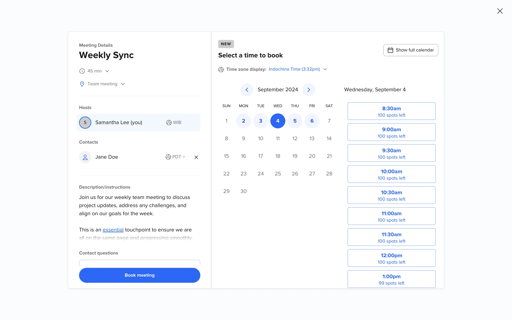
Task: Select September 5 on the calendar
Action: 295,121
